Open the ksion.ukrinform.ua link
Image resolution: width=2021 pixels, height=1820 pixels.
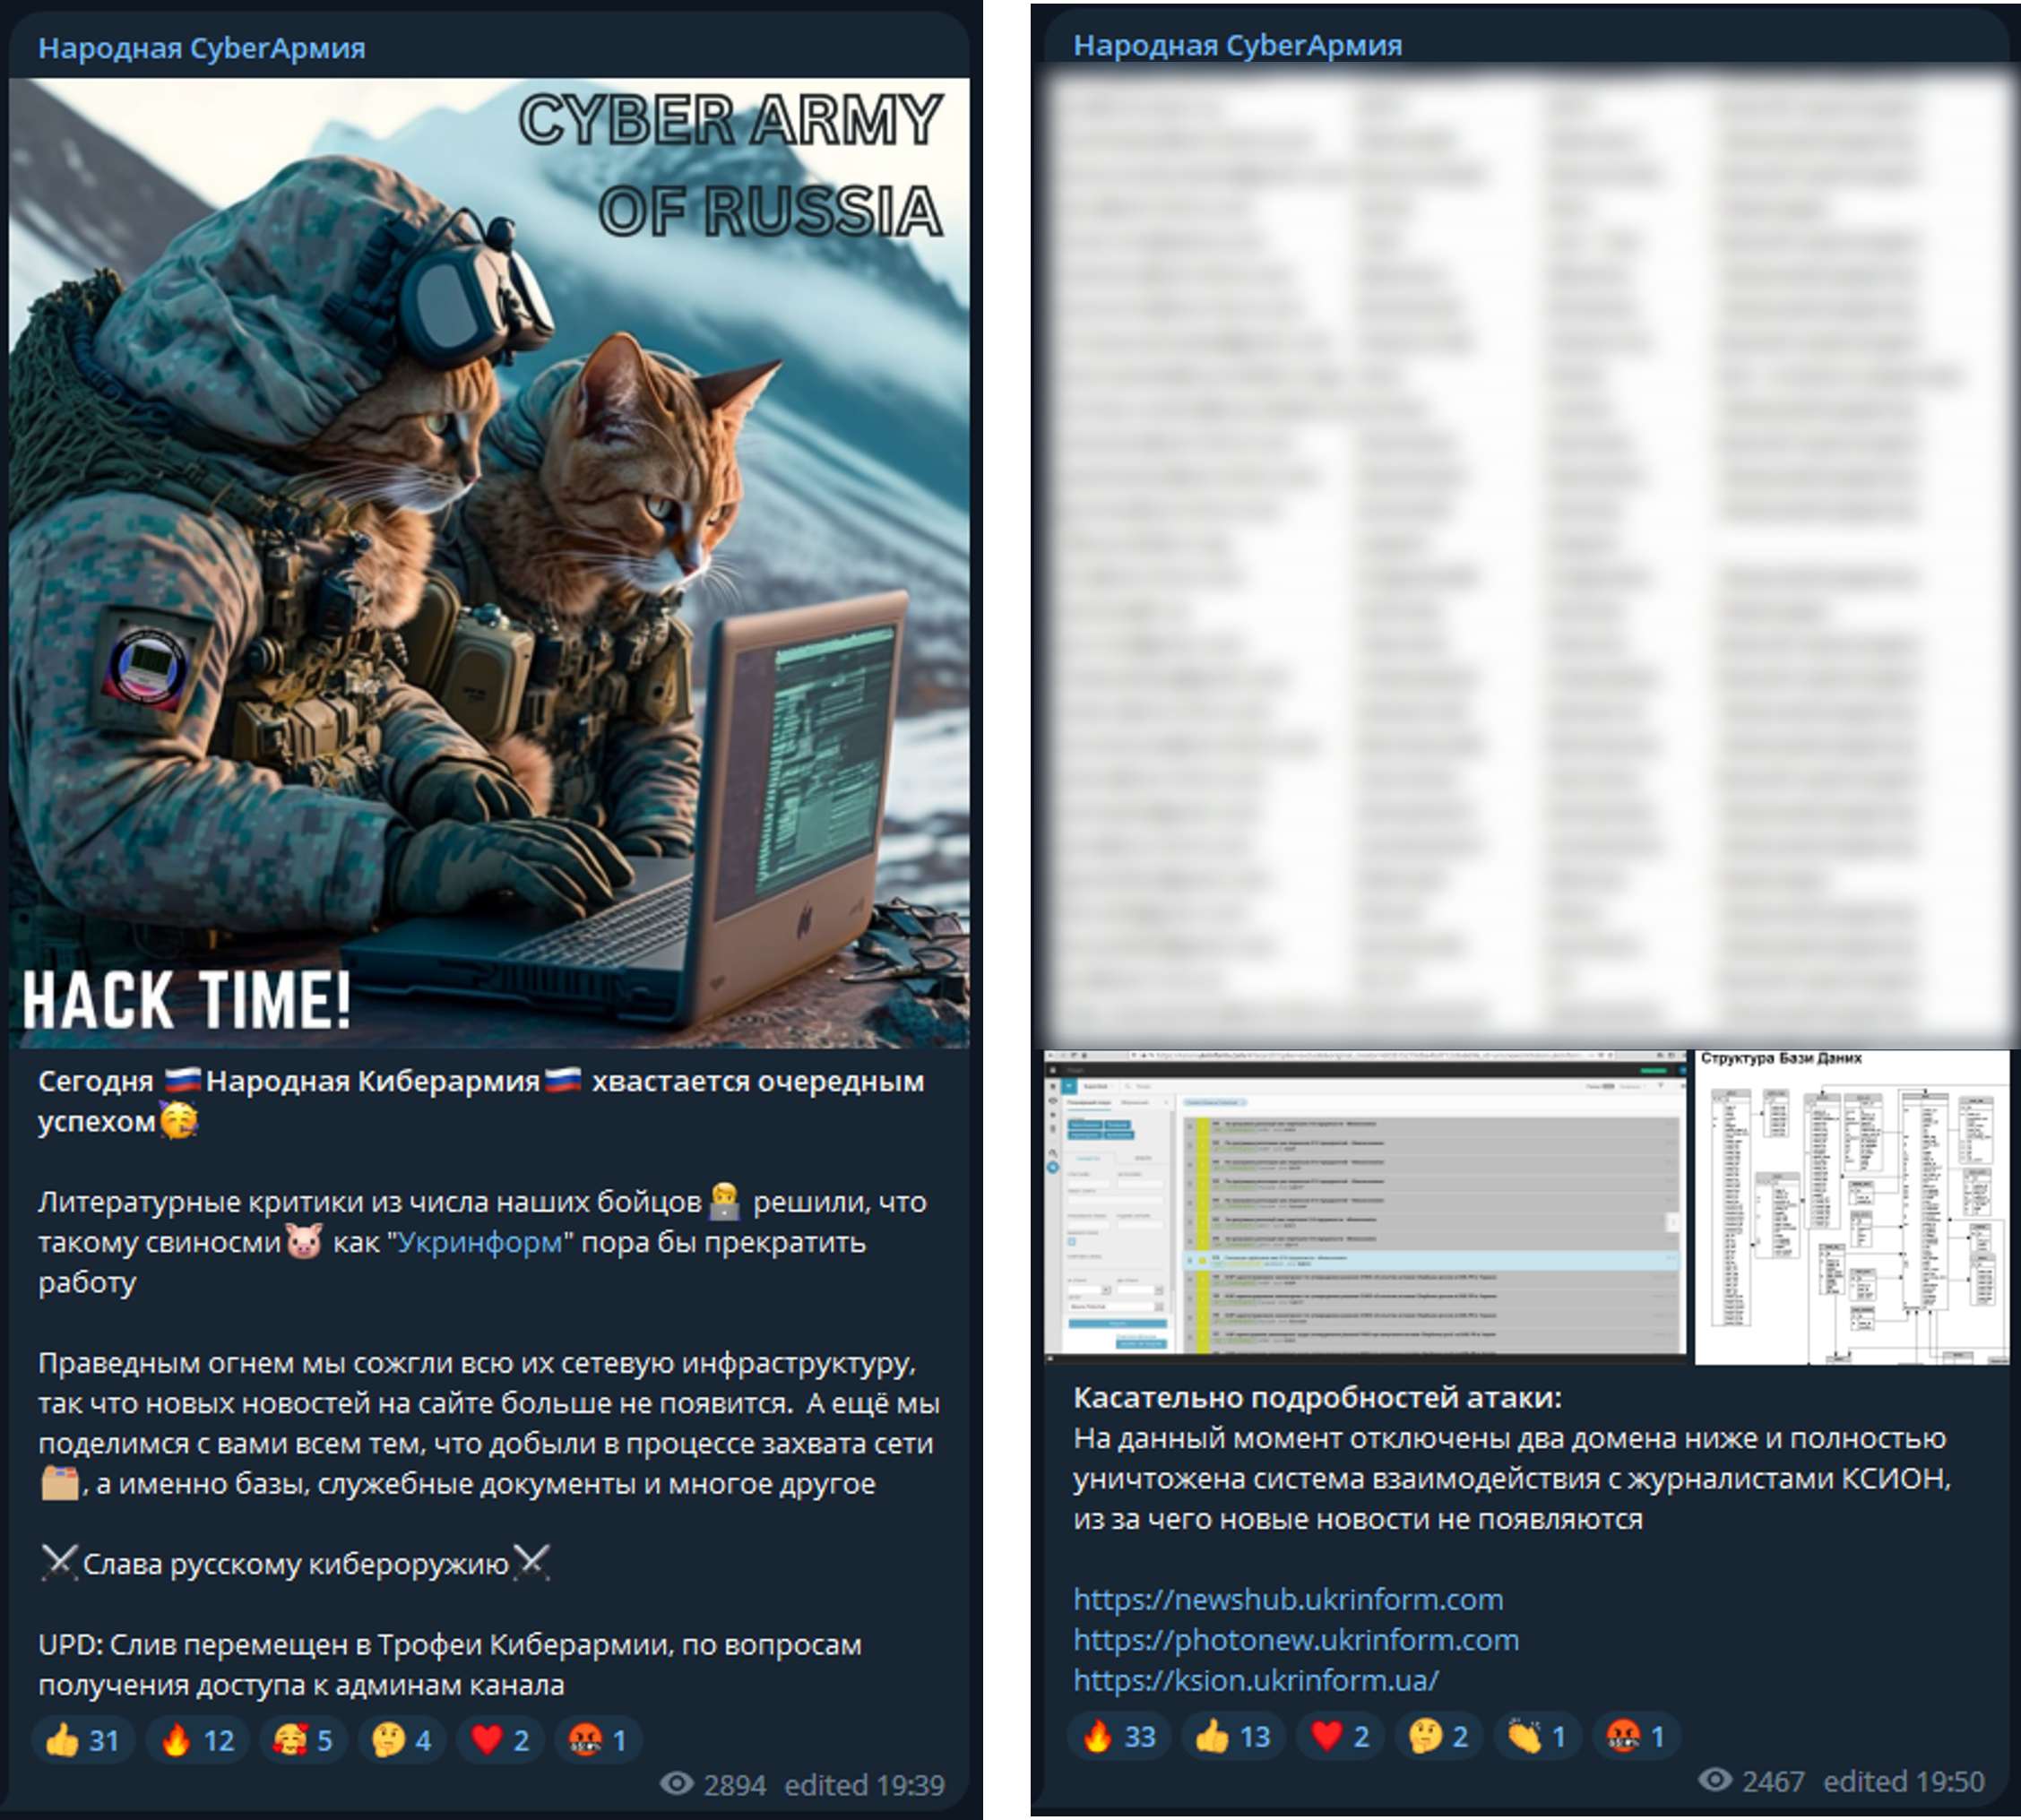(1256, 1680)
